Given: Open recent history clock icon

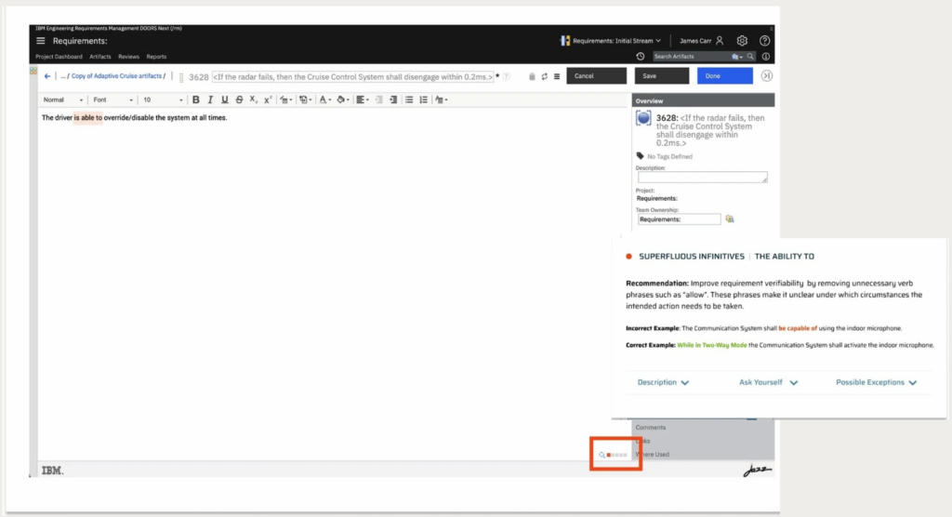Looking at the screenshot, I should tap(641, 57).
